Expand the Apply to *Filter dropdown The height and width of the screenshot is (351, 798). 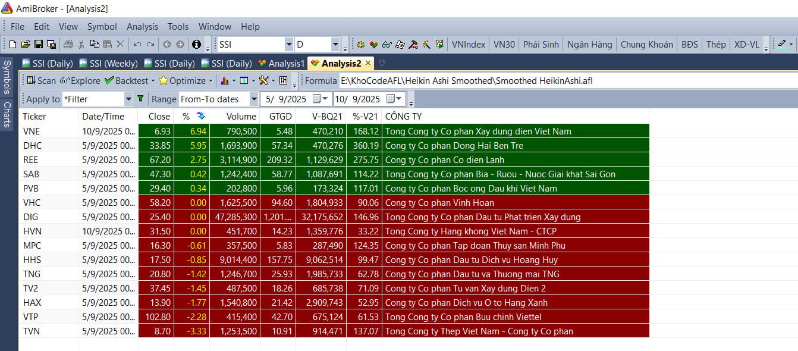pos(128,99)
